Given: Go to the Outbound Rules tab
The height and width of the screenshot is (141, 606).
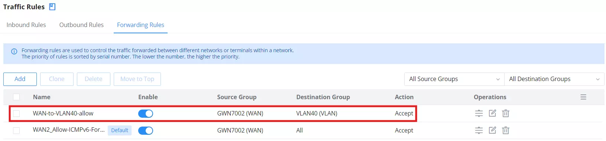Looking at the screenshot, I should (x=81, y=25).
